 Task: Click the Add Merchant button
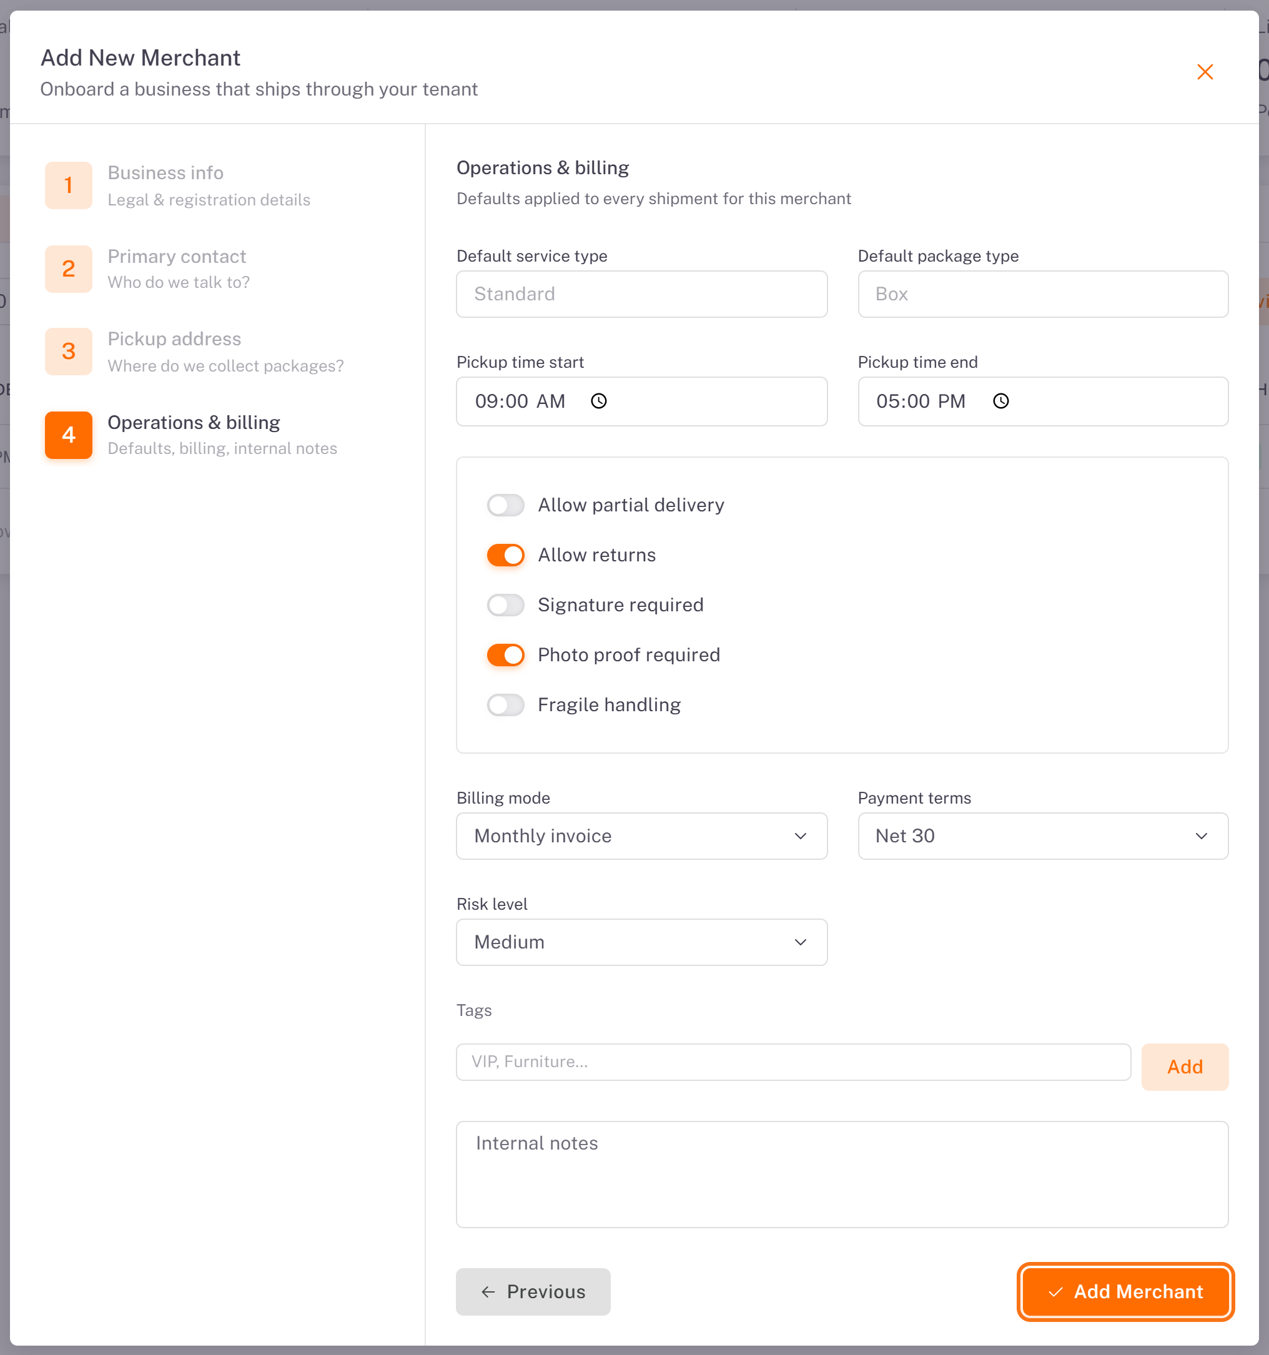1126,1291
